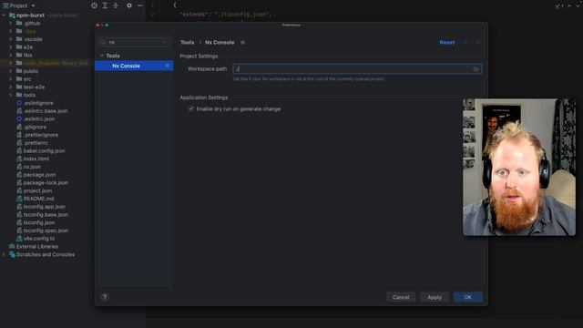Click the Apply button
Viewport: 583px width, 328px height.
(x=435, y=297)
